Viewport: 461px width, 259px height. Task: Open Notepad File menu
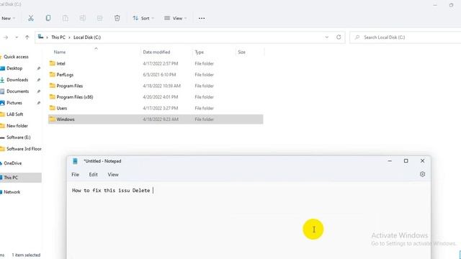point(75,174)
